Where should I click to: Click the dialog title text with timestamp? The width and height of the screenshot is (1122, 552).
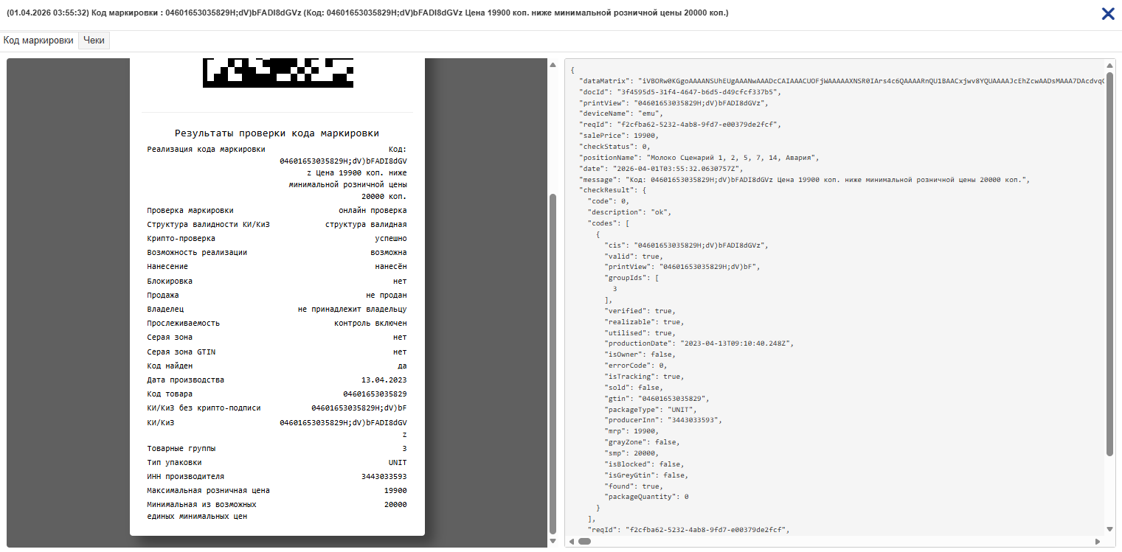point(367,13)
